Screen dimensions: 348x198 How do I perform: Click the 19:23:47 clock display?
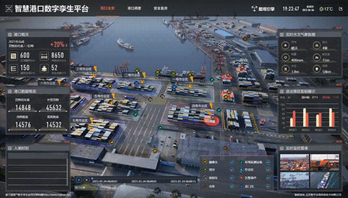tap(291, 9)
